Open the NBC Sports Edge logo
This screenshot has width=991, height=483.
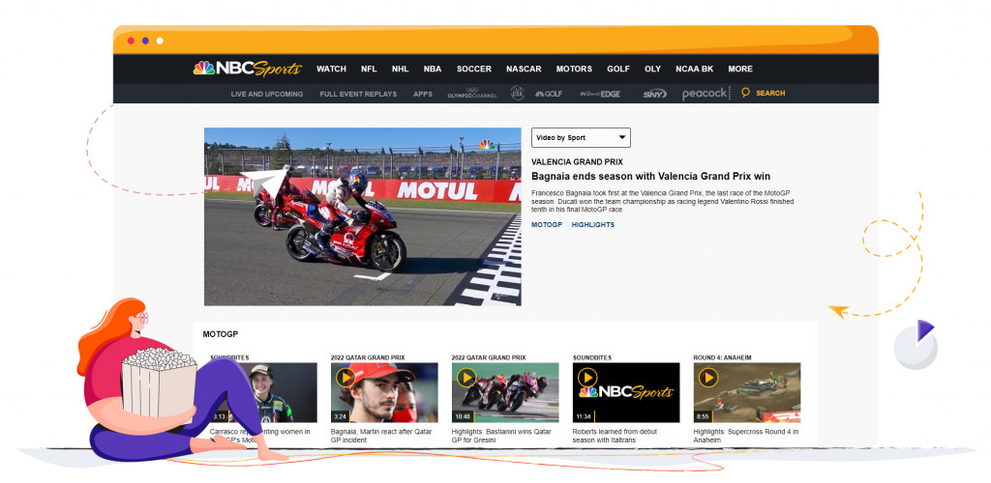(x=600, y=94)
